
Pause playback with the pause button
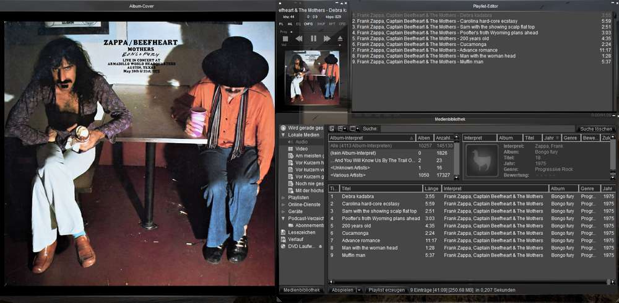tap(313, 38)
